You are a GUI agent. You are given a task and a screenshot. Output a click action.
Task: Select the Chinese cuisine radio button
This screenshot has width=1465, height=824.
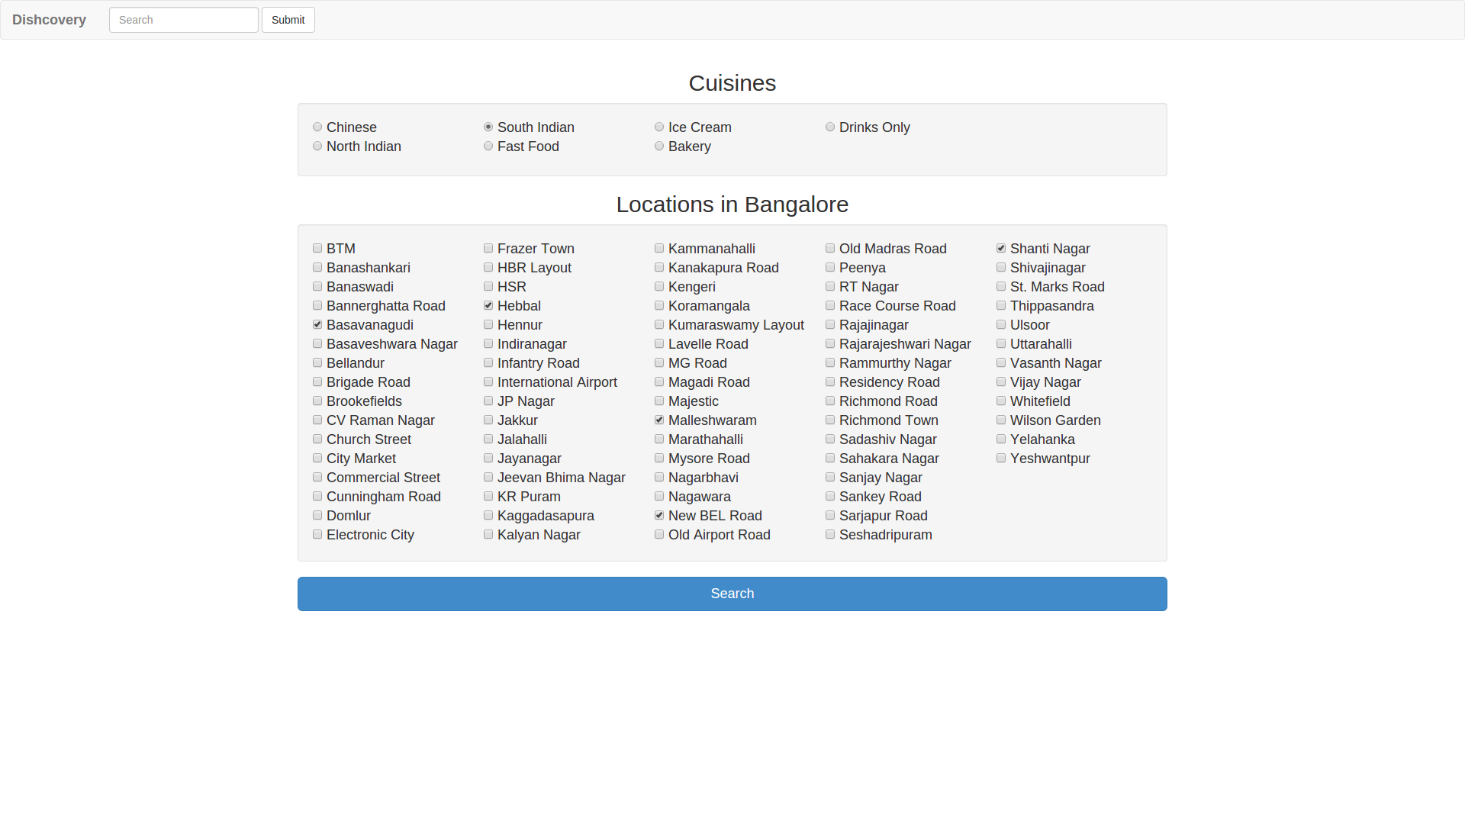(x=317, y=127)
